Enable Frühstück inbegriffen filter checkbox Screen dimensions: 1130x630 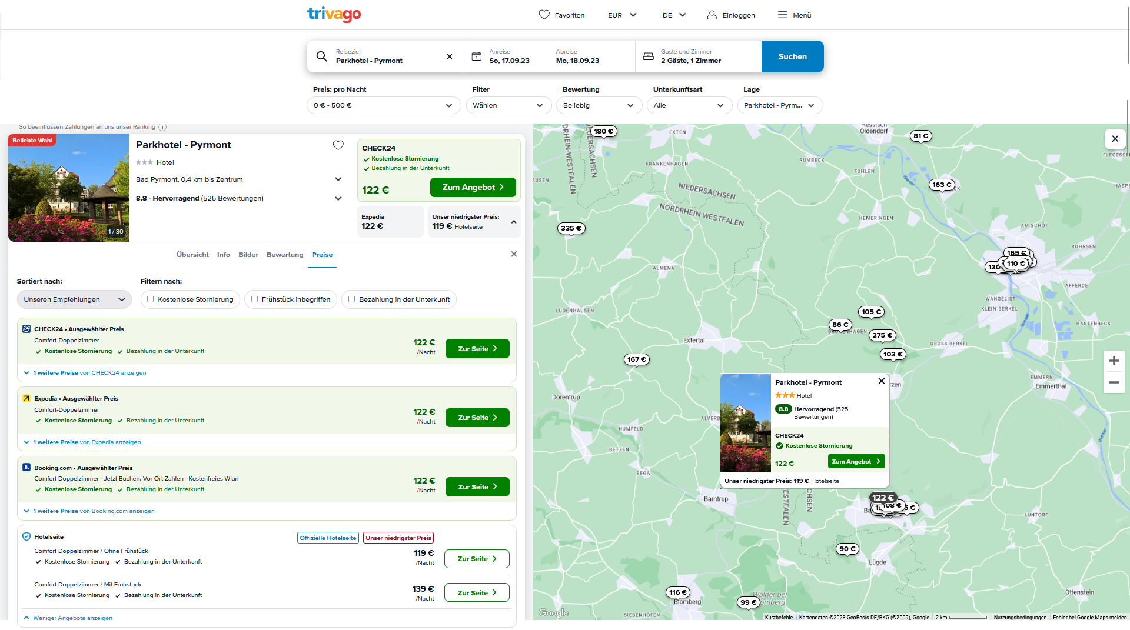pyautogui.click(x=255, y=299)
